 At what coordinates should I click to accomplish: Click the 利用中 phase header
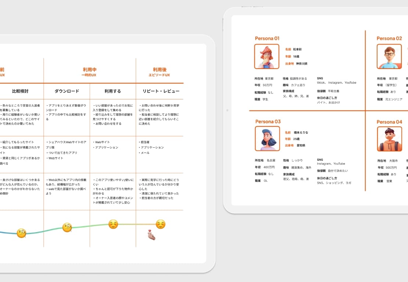tap(89, 70)
